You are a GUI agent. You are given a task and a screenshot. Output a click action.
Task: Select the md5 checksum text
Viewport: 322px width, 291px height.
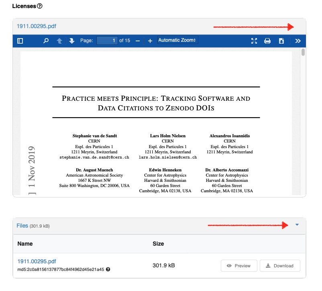click(x=61, y=269)
